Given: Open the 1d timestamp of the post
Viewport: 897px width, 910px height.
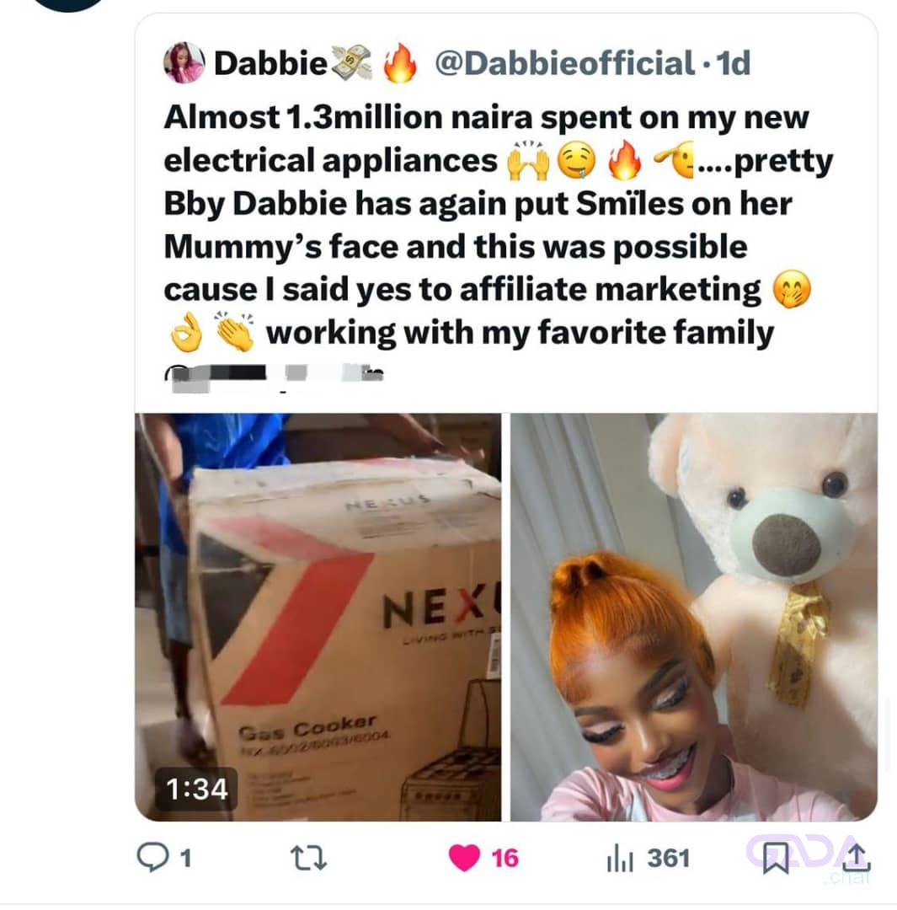Looking at the screenshot, I should (x=734, y=62).
